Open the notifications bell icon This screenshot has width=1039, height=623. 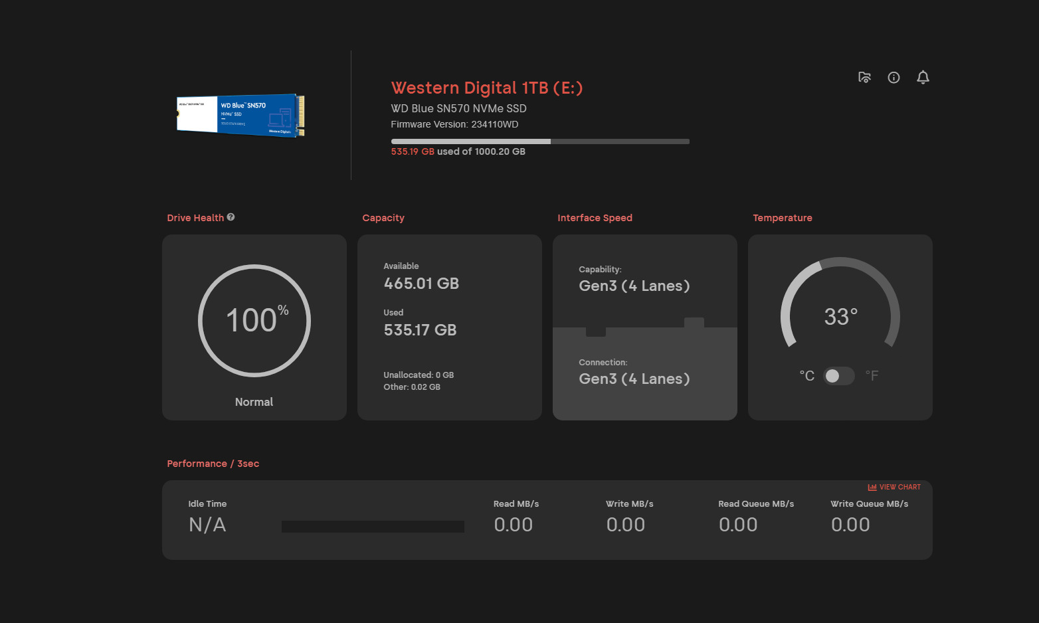[923, 78]
